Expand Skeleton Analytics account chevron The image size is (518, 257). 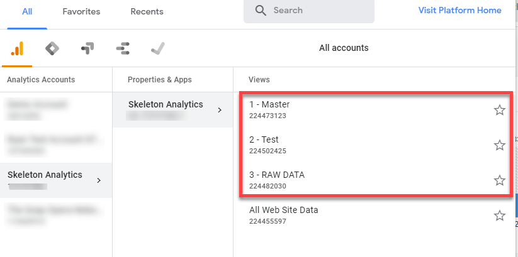[x=98, y=180]
